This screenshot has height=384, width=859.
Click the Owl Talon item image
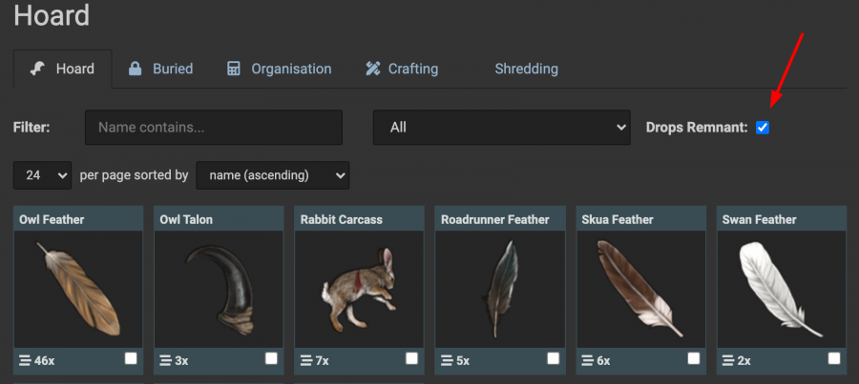click(x=219, y=288)
